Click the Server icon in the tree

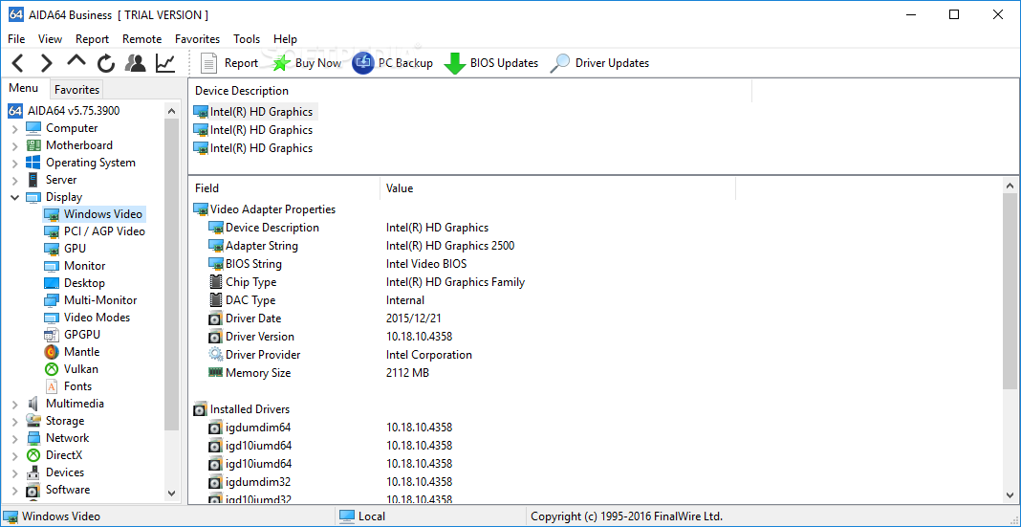[33, 180]
